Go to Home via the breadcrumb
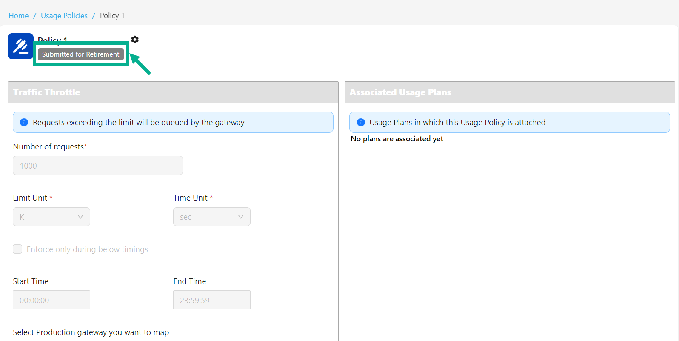This screenshot has width=679, height=341. coord(19,16)
